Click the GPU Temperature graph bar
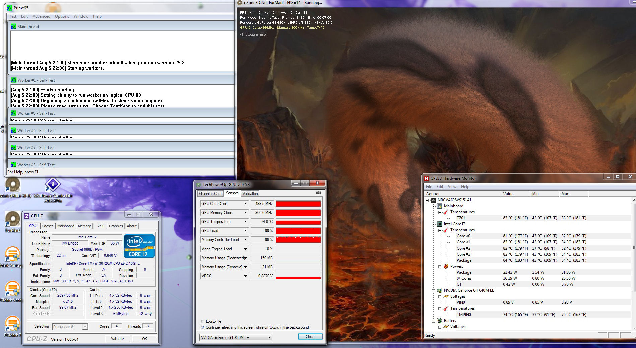This screenshot has width=636, height=348. click(x=298, y=222)
